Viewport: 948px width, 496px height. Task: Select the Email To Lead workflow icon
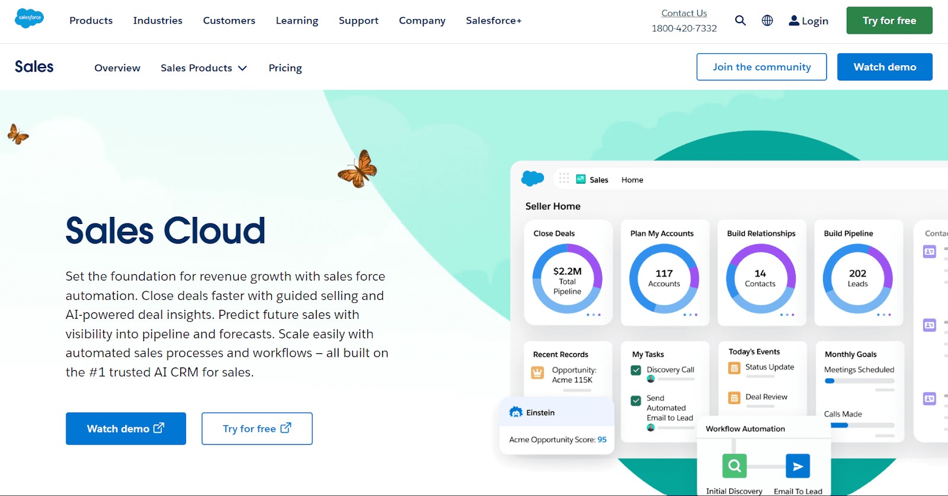point(798,466)
